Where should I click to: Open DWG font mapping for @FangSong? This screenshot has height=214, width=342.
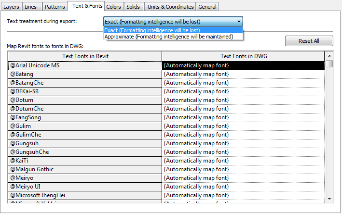(243, 117)
